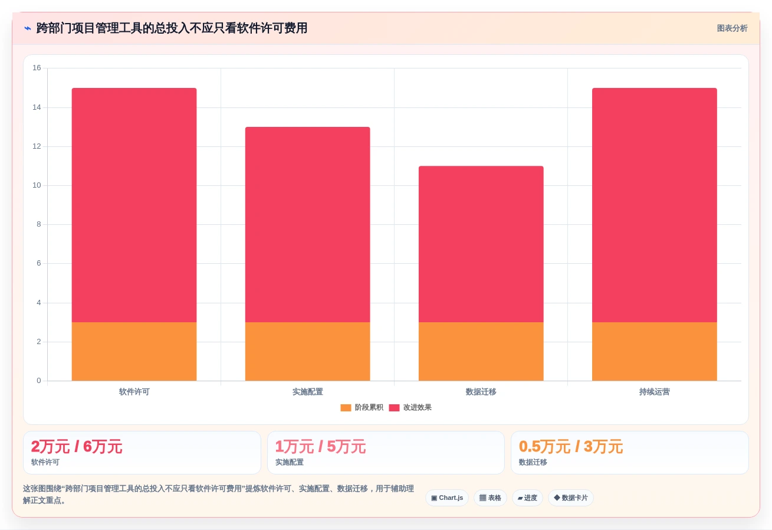This screenshot has height=530, width=772.
Task: Click the 软件许可 caption under 2万元 / 6万元
Action: 45,463
